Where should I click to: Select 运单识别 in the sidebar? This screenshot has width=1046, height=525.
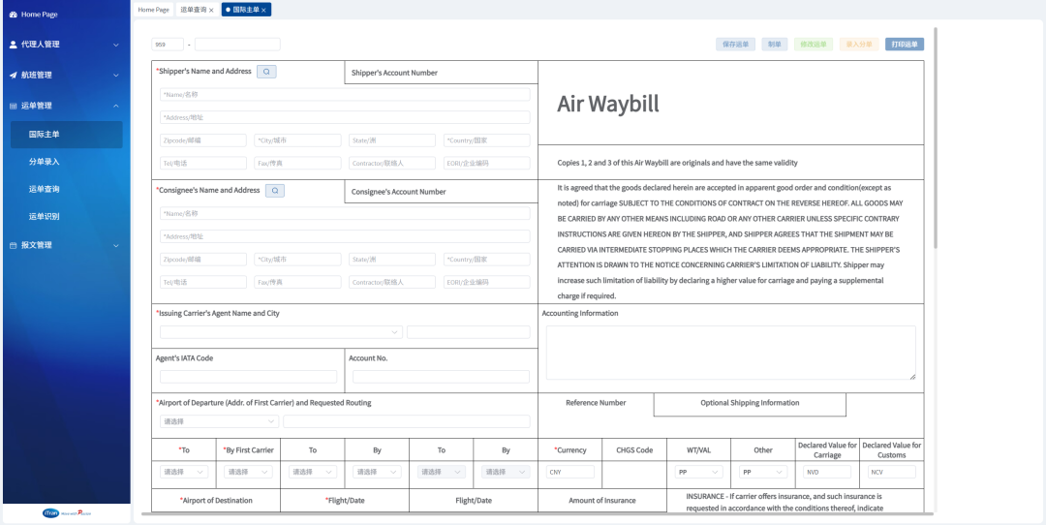click(45, 217)
